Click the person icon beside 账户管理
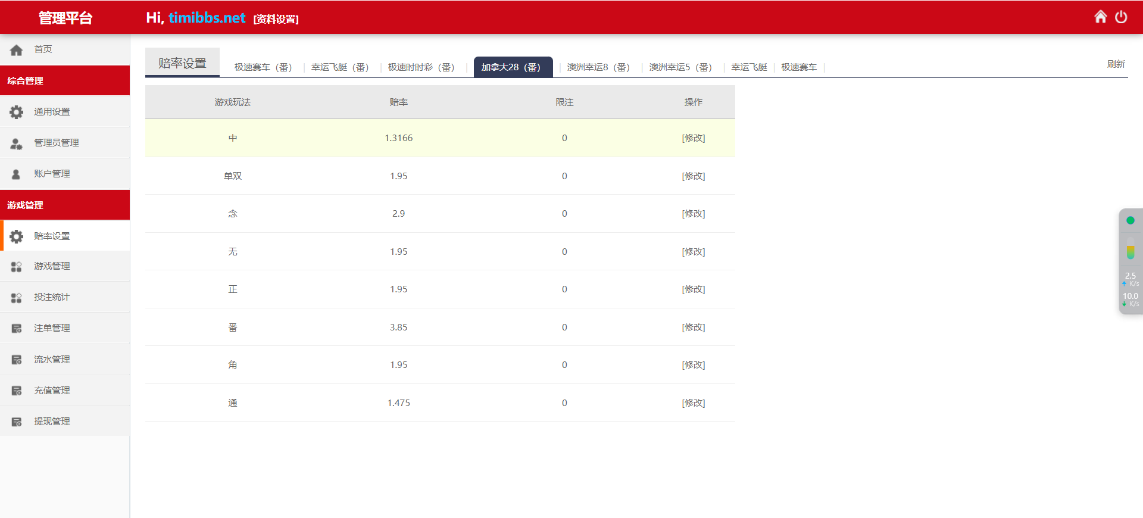The width and height of the screenshot is (1143, 518). pos(17,174)
